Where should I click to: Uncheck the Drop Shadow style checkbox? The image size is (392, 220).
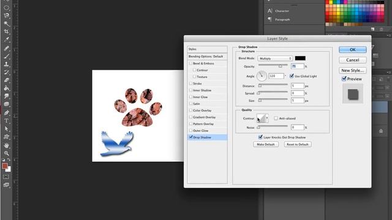click(190, 137)
